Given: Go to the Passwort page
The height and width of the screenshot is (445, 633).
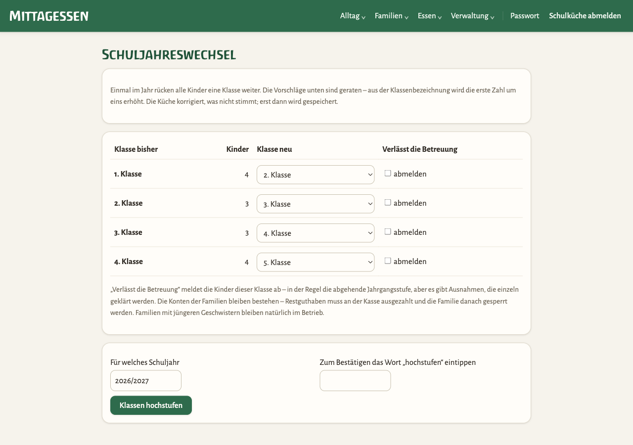Looking at the screenshot, I should 525,16.
